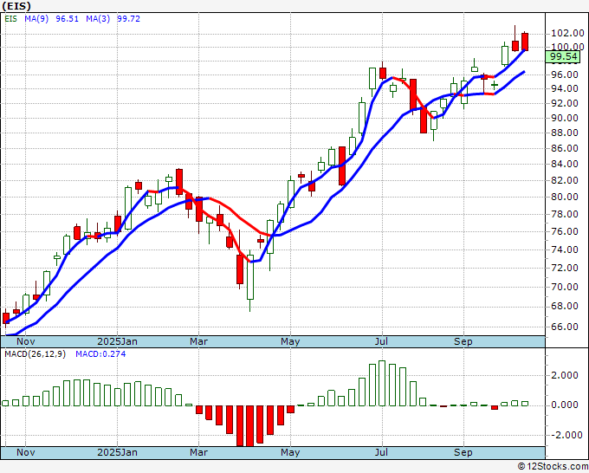Click the latest red candlestick near 102
The image size is (589, 473).
click(525, 42)
